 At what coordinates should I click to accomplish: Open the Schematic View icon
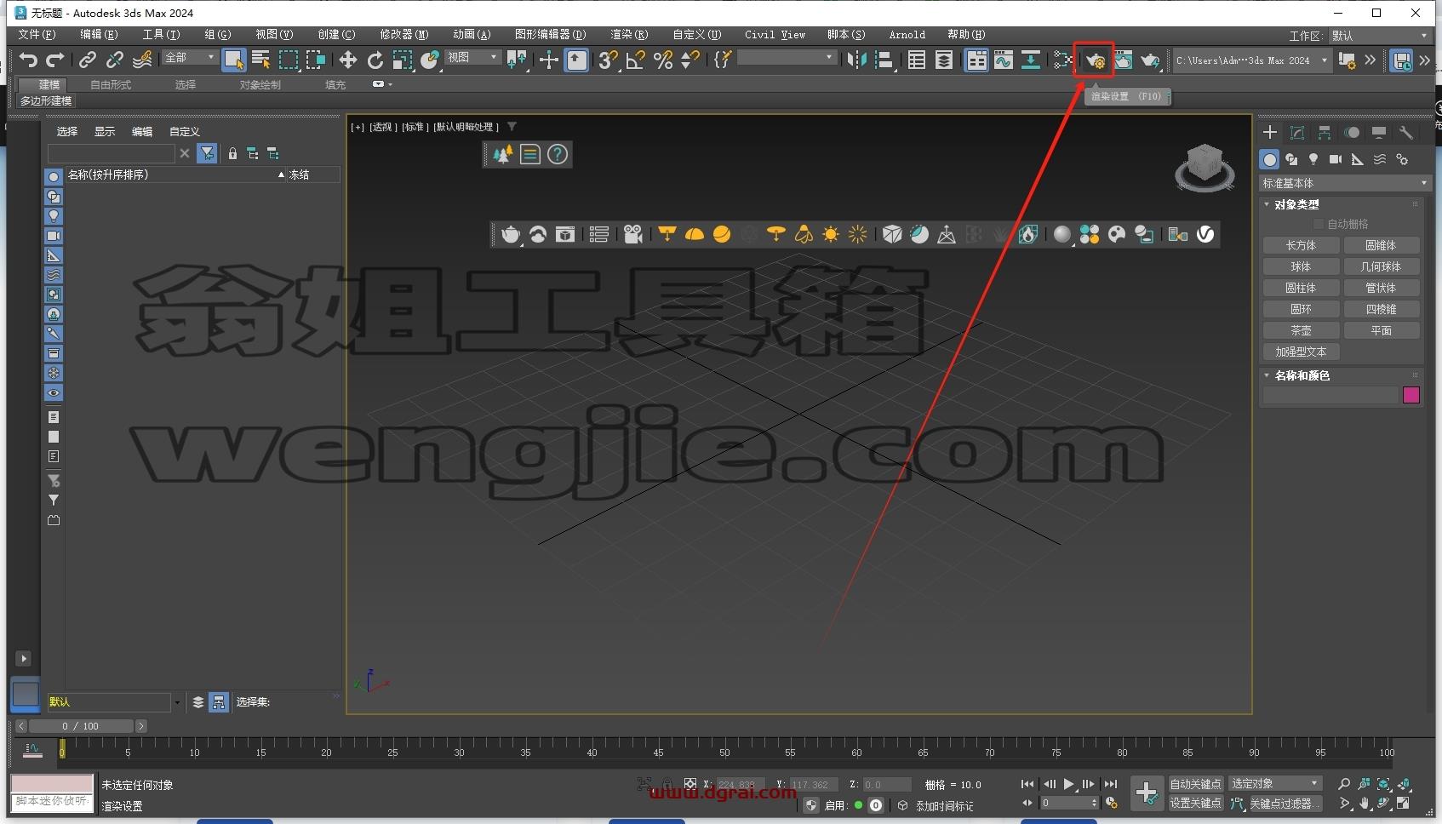(x=1031, y=60)
